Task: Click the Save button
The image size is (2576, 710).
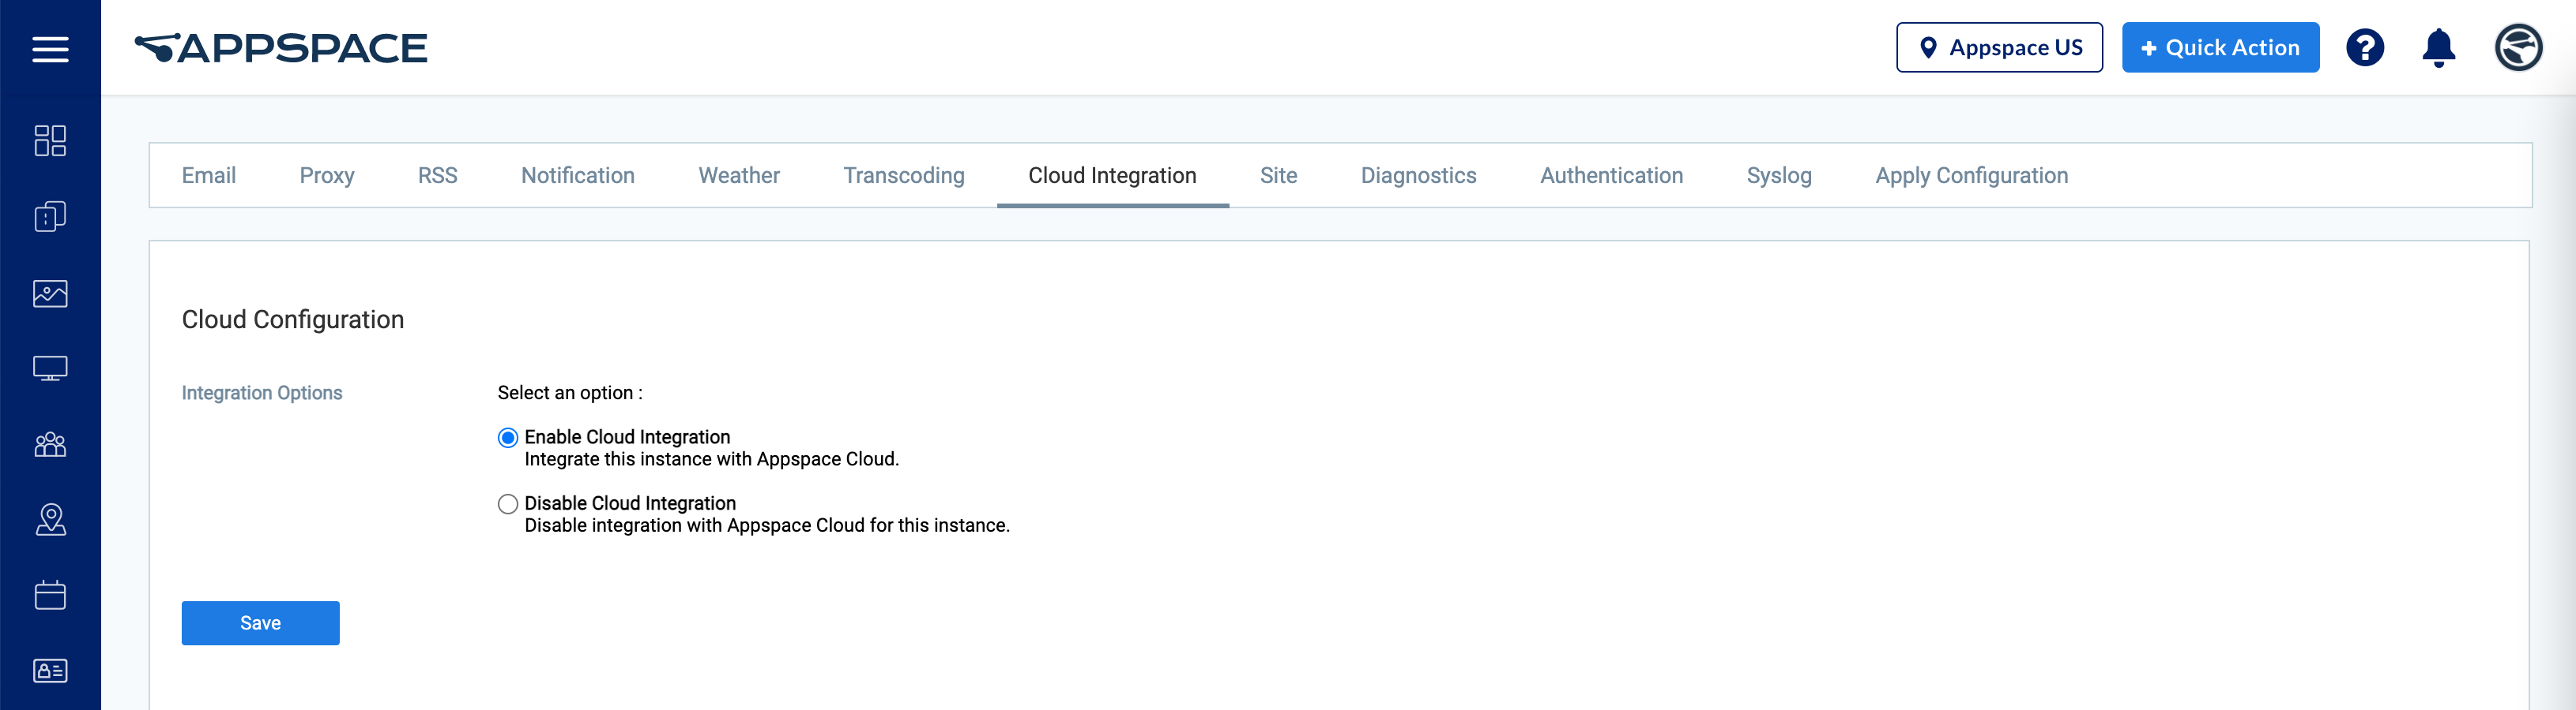Action: tap(260, 623)
